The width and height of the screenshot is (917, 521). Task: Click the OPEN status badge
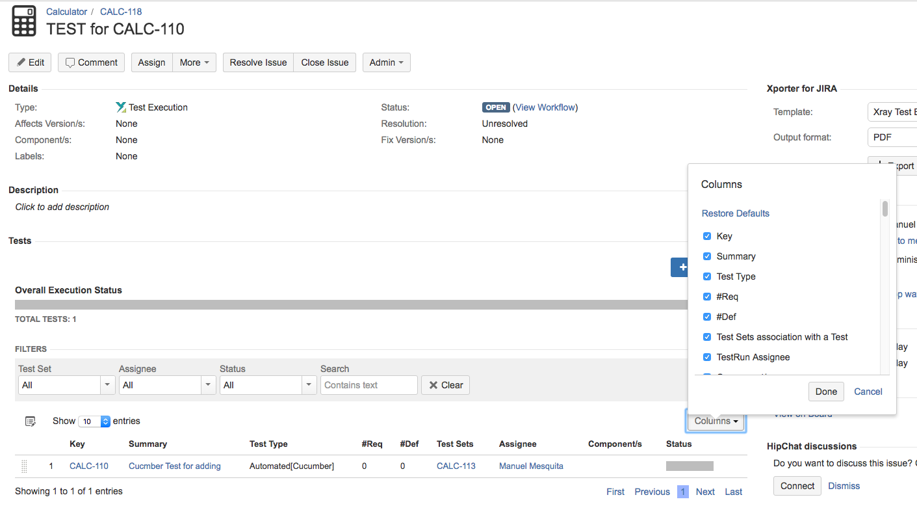[x=496, y=107]
